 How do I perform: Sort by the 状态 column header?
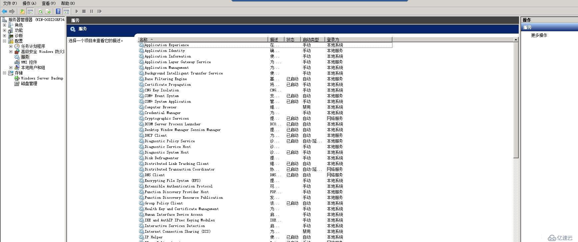pyautogui.click(x=292, y=40)
